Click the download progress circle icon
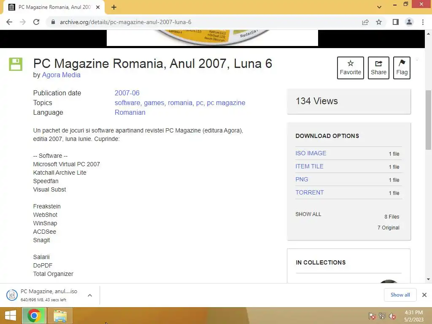 tap(12, 295)
